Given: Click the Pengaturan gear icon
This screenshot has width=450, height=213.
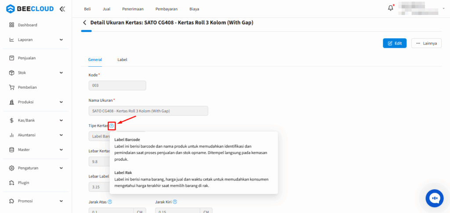Looking at the screenshot, I should pos(12,168).
